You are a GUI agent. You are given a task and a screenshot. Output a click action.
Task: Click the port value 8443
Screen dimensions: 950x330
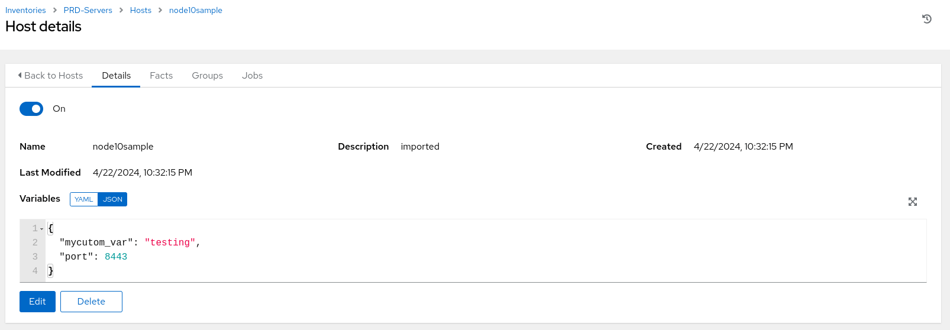(116, 257)
